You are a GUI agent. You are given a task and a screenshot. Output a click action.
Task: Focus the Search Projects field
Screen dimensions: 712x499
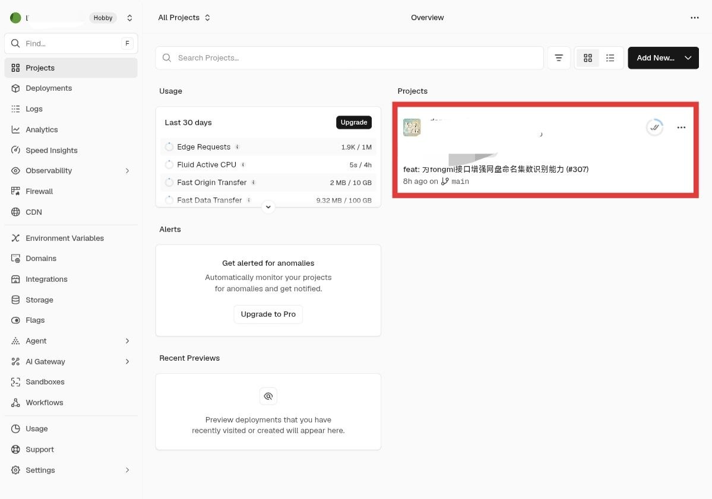(x=349, y=58)
